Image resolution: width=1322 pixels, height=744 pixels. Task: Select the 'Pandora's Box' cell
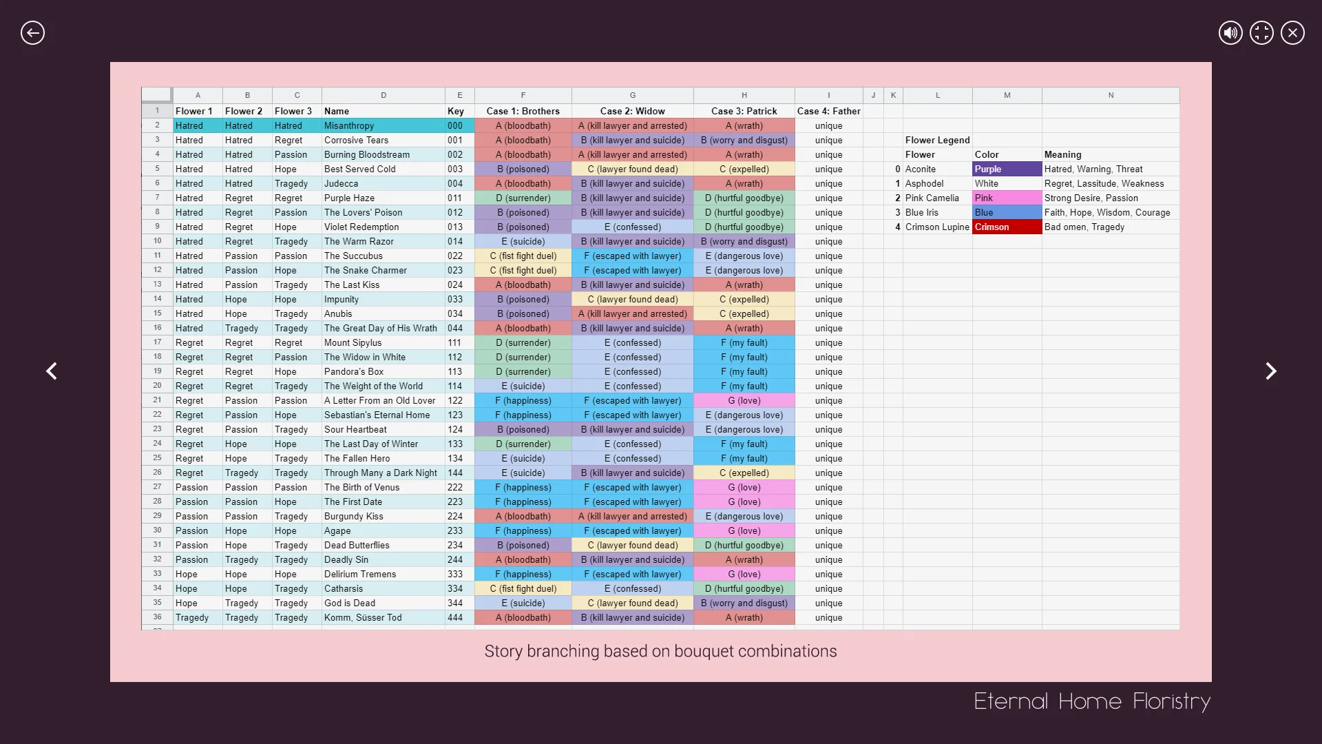(383, 371)
